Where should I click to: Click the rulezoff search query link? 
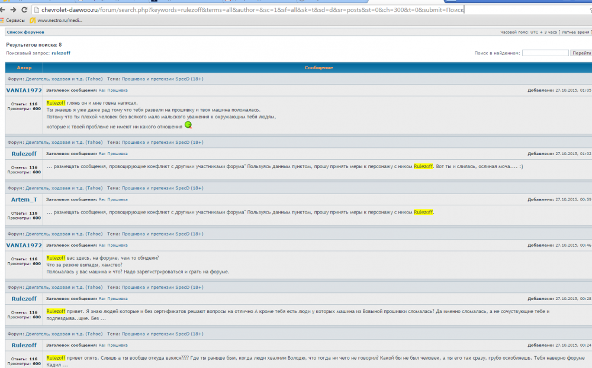61,53
